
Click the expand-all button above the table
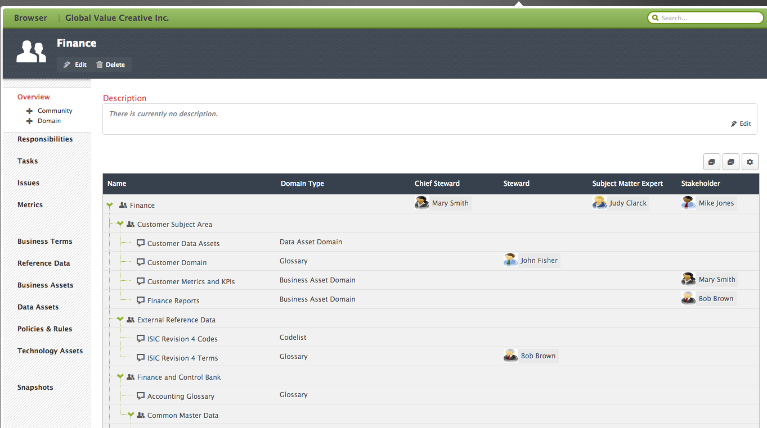click(x=712, y=162)
